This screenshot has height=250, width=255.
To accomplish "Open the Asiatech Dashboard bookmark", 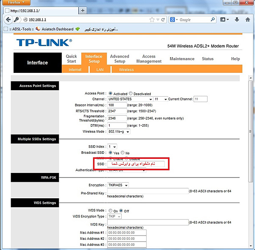I will pyautogui.click(x=55, y=29).
